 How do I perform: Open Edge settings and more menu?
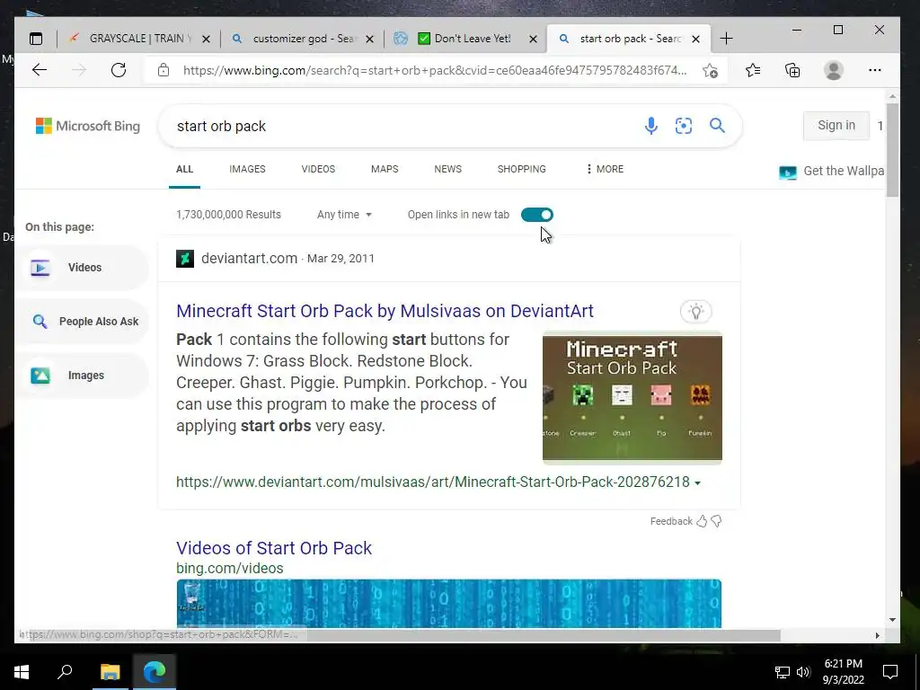[x=875, y=70]
